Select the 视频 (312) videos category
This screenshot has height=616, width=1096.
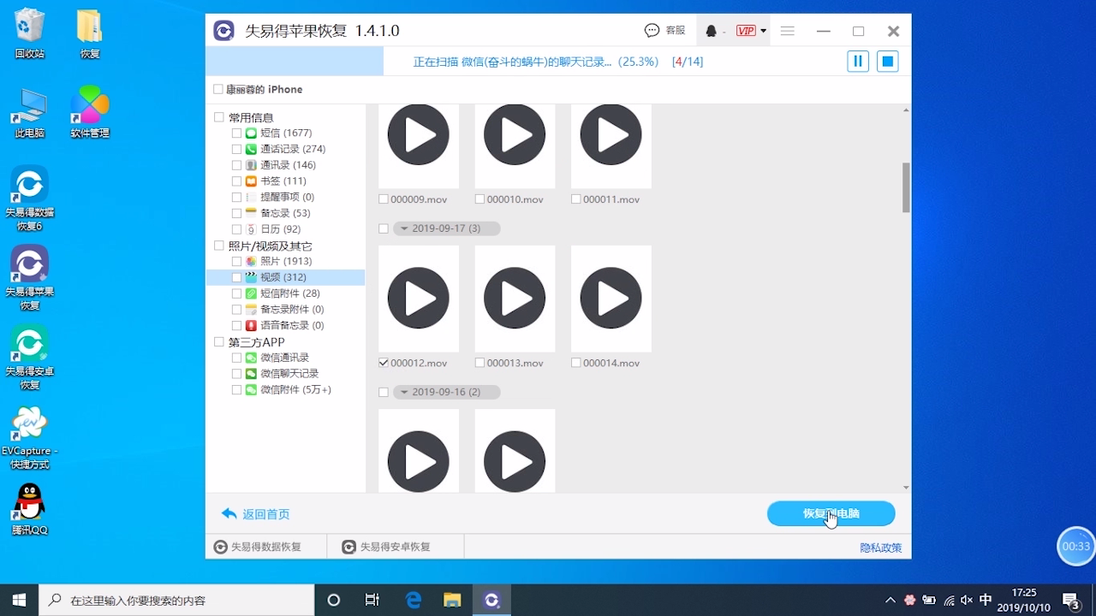tap(285, 277)
